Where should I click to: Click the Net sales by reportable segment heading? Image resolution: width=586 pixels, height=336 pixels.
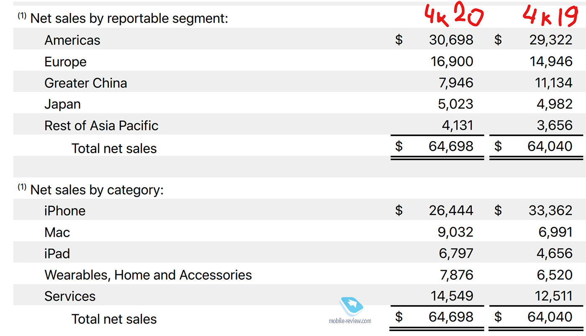pos(129,19)
